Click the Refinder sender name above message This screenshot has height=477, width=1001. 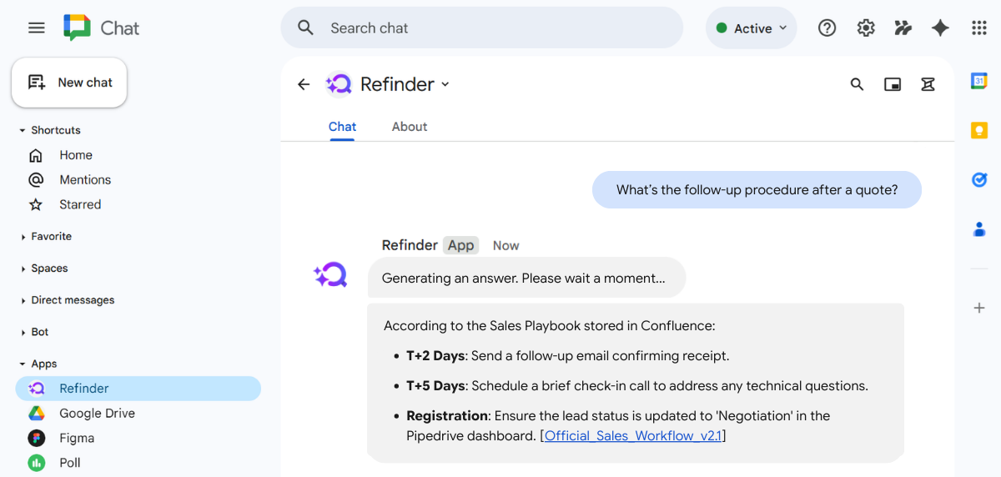pos(410,245)
